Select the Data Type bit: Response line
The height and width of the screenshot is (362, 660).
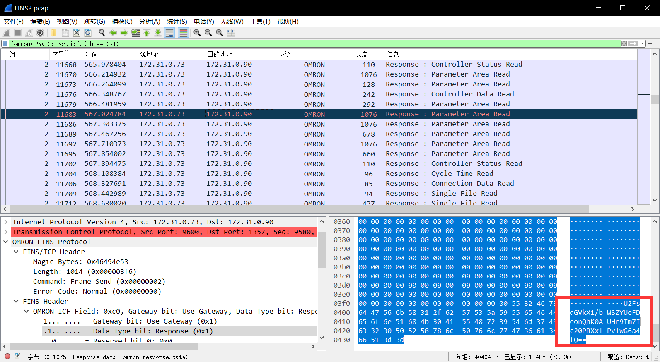coord(180,331)
